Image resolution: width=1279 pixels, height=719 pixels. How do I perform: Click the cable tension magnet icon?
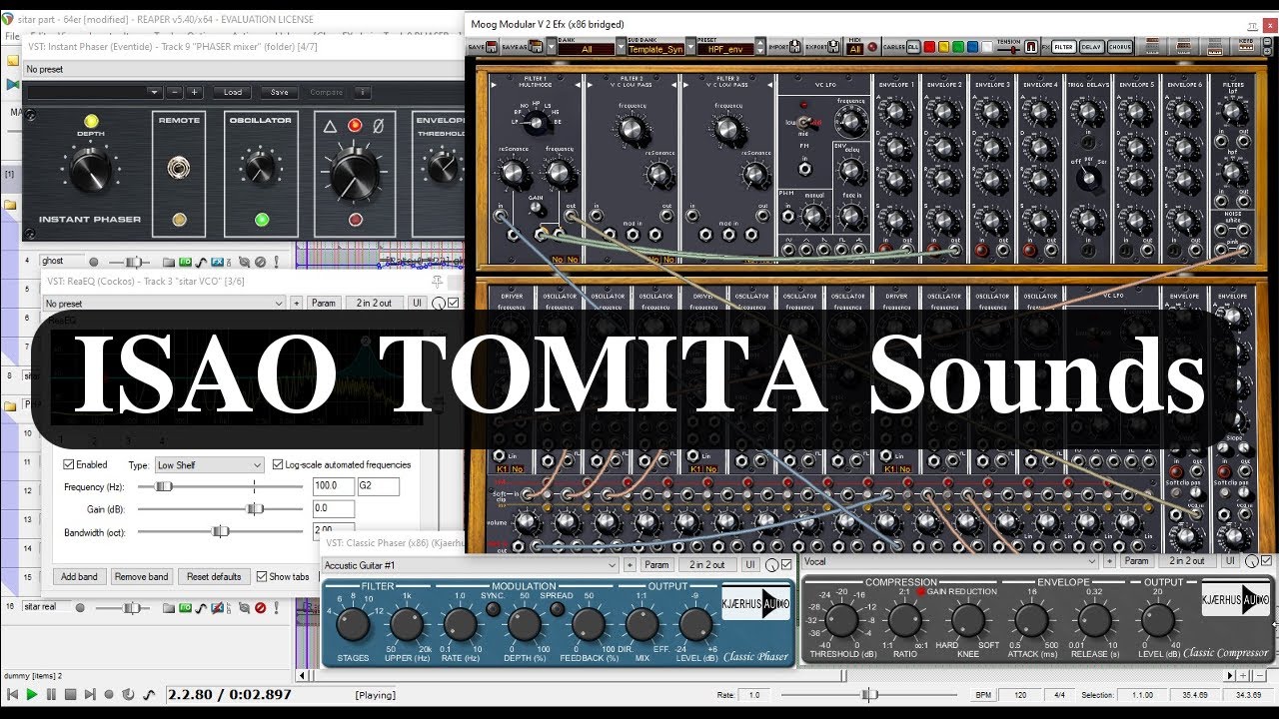[x=1031, y=47]
